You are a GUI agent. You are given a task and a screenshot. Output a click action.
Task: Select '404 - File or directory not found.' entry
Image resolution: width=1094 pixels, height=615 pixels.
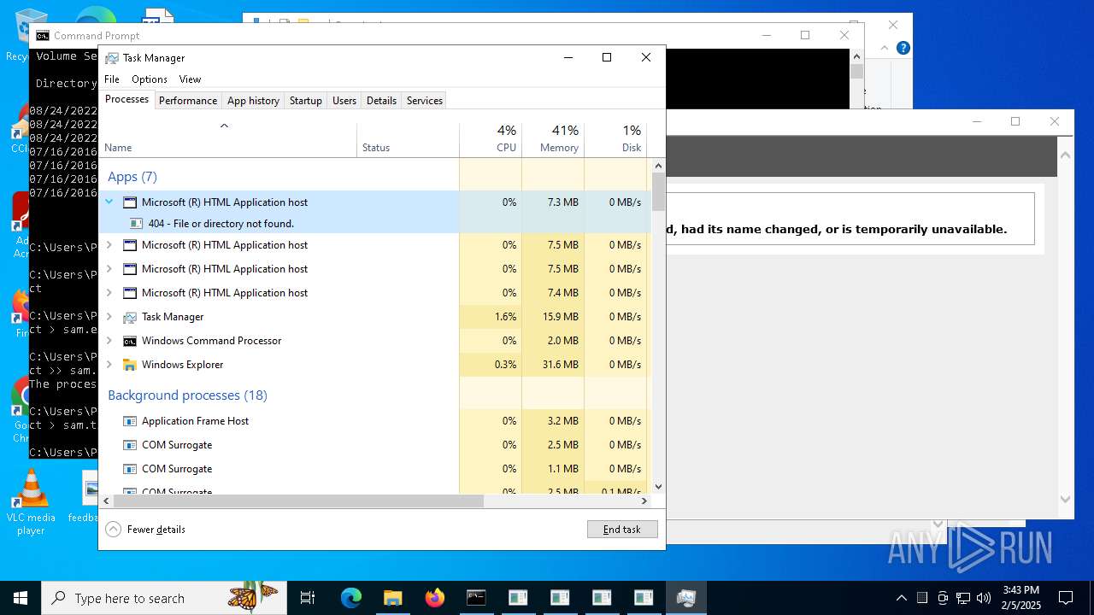pos(221,224)
